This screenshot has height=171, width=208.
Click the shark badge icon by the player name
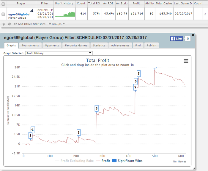coord(32,10)
